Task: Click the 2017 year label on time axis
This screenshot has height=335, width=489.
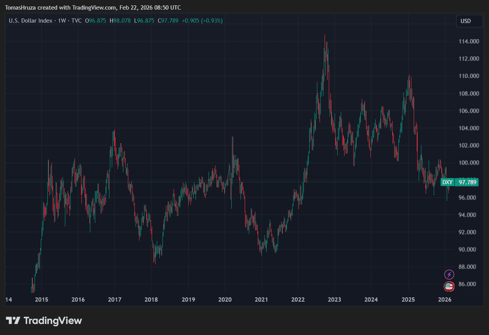Action: pyautogui.click(x=114, y=299)
